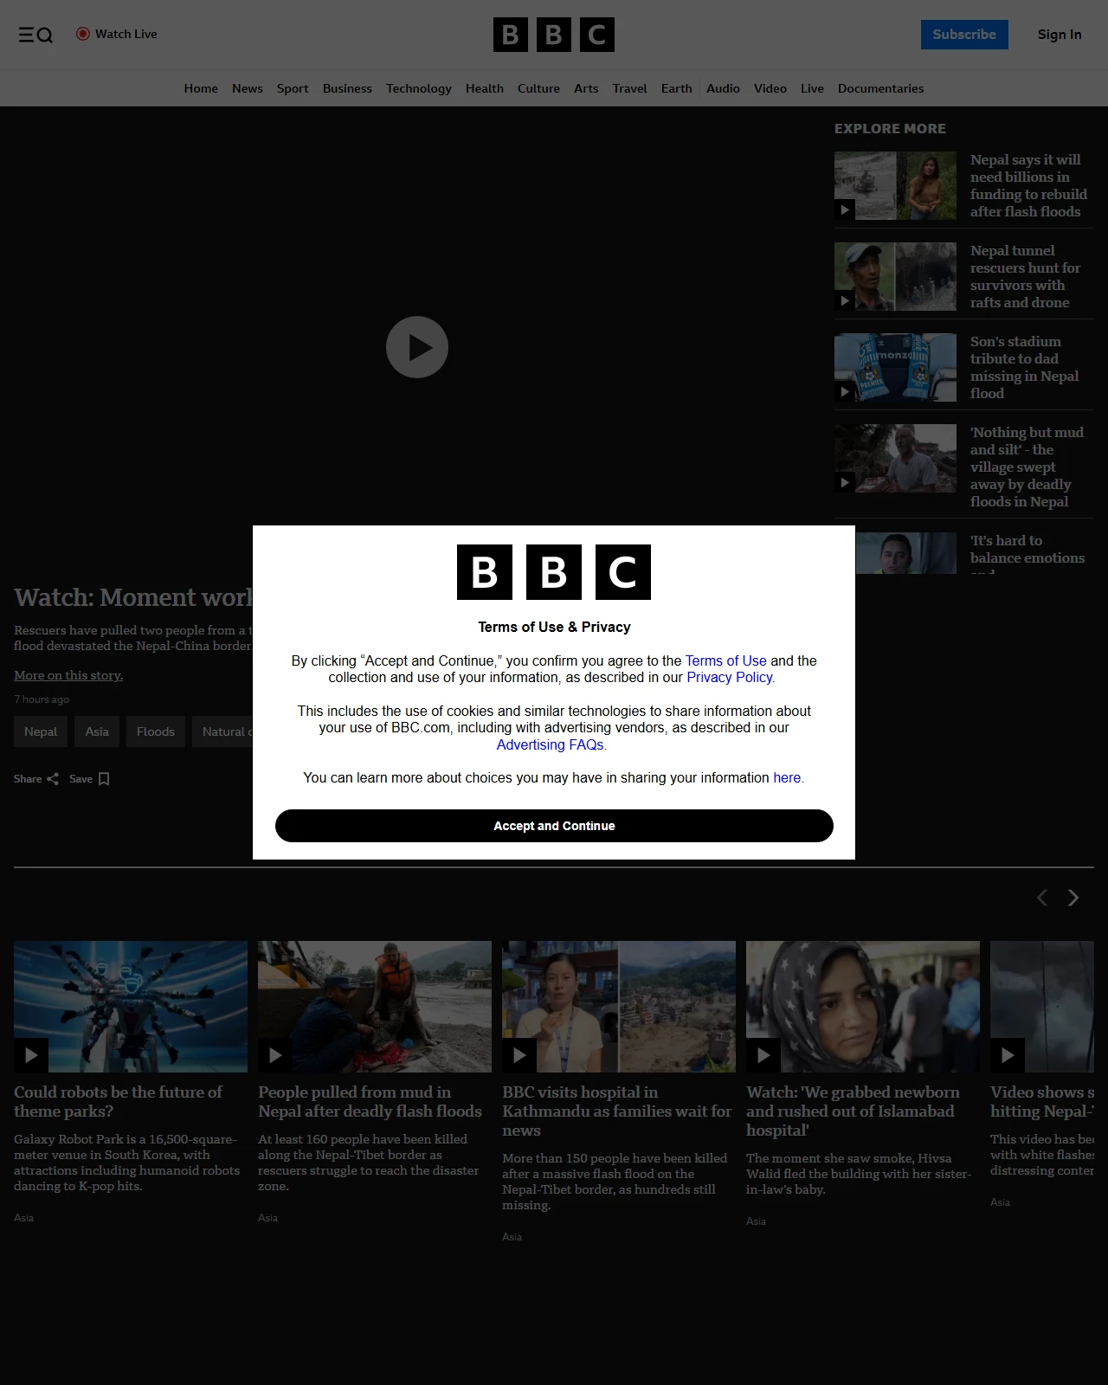The height and width of the screenshot is (1385, 1108).
Task: Click Accept and Continue button
Action: (554, 826)
